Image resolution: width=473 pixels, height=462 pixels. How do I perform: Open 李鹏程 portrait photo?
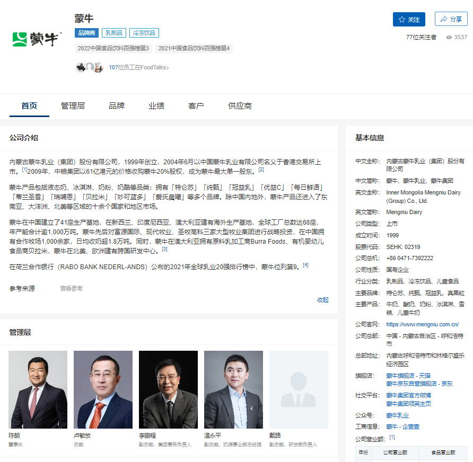coord(168,389)
